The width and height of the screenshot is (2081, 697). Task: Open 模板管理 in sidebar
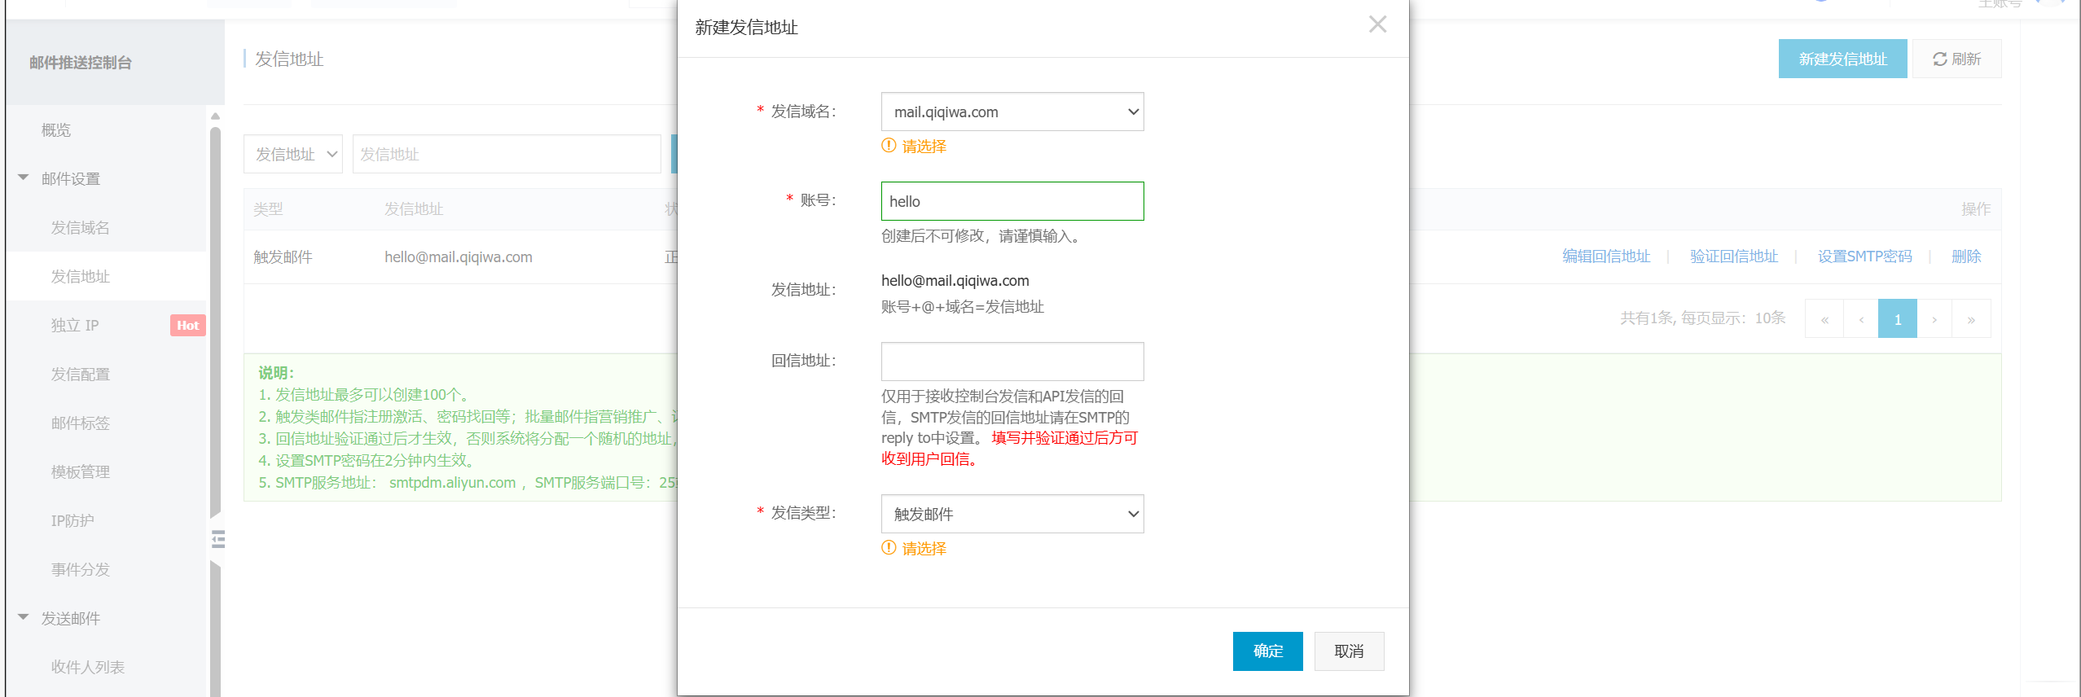pos(80,472)
